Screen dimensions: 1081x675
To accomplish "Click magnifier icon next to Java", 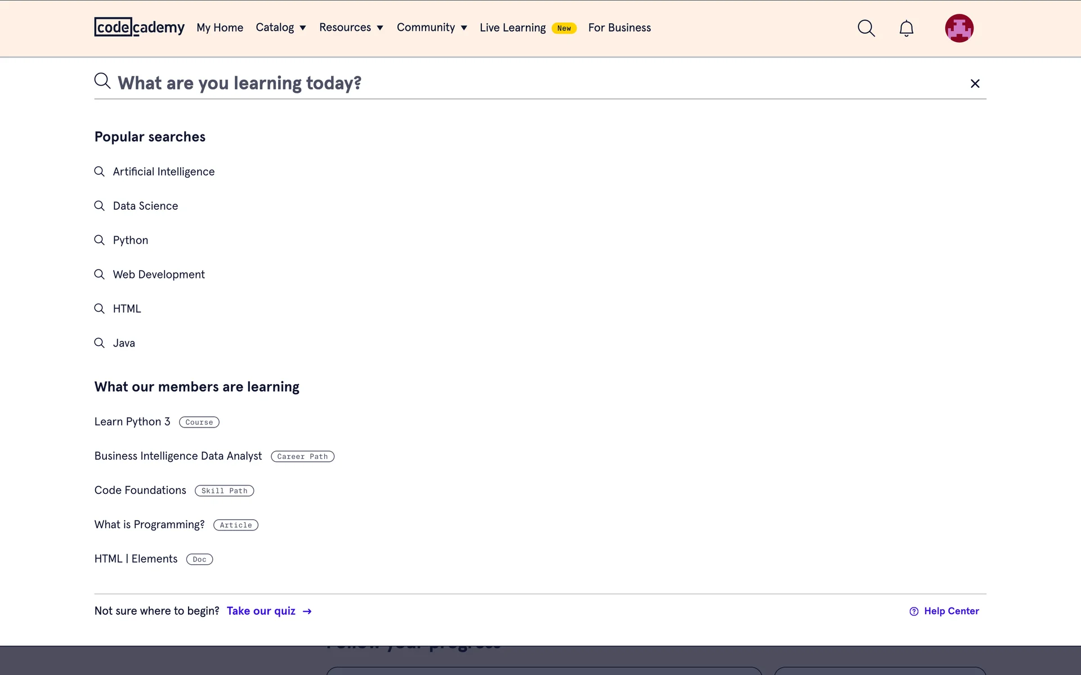I will [99, 343].
